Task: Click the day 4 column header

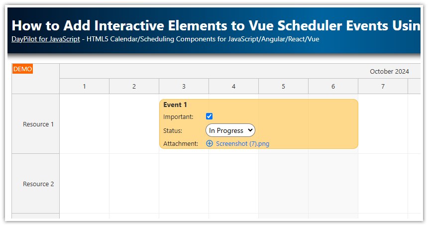Action: pyautogui.click(x=234, y=86)
